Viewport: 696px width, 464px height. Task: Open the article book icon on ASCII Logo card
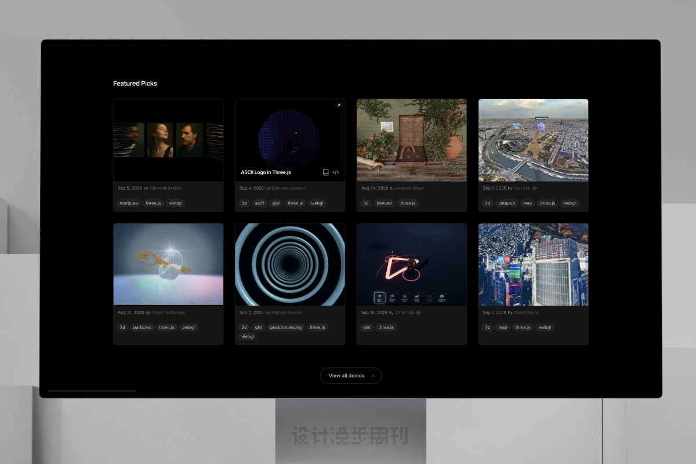point(326,172)
